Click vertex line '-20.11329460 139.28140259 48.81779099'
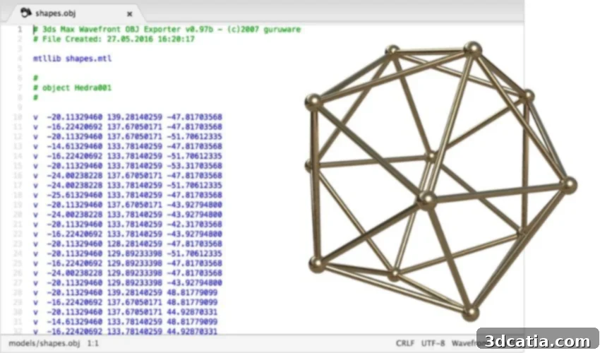The width and height of the screenshot is (600, 353). pyautogui.click(x=125, y=292)
